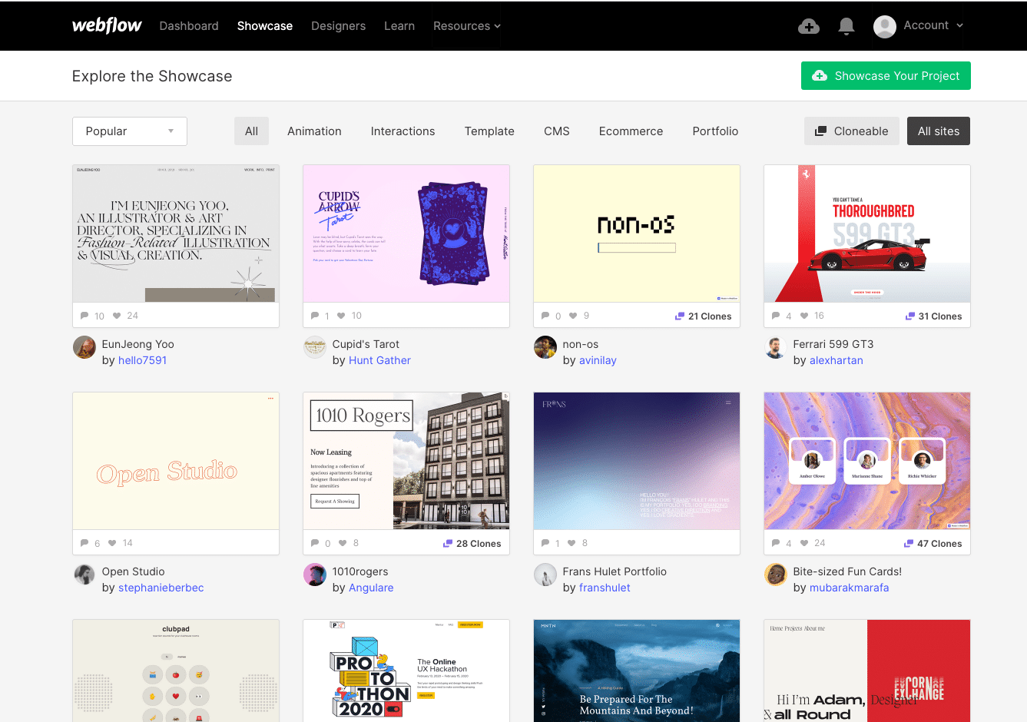Filter by Interactions category
1027x722 pixels.
pos(403,131)
